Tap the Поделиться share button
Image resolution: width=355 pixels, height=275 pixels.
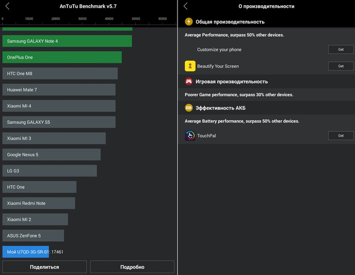coord(44,267)
